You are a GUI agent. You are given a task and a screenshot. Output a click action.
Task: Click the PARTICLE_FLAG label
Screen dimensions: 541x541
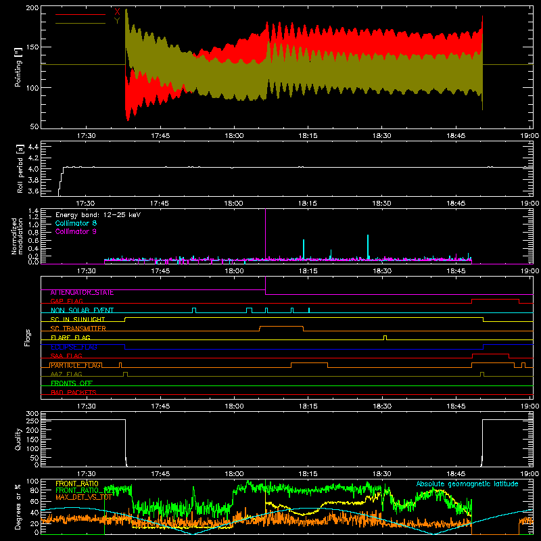(x=76, y=365)
